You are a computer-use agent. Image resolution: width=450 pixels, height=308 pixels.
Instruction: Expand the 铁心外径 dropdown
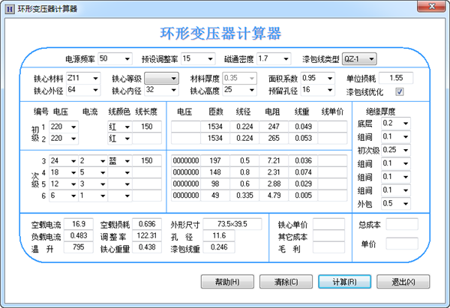[94, 91]
